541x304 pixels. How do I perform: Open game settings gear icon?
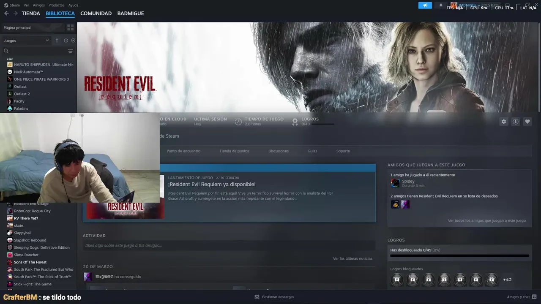tap(504, 122)
